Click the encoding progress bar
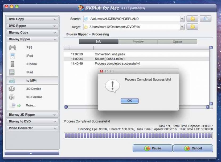Screen dimensions: 221x162 138,136
